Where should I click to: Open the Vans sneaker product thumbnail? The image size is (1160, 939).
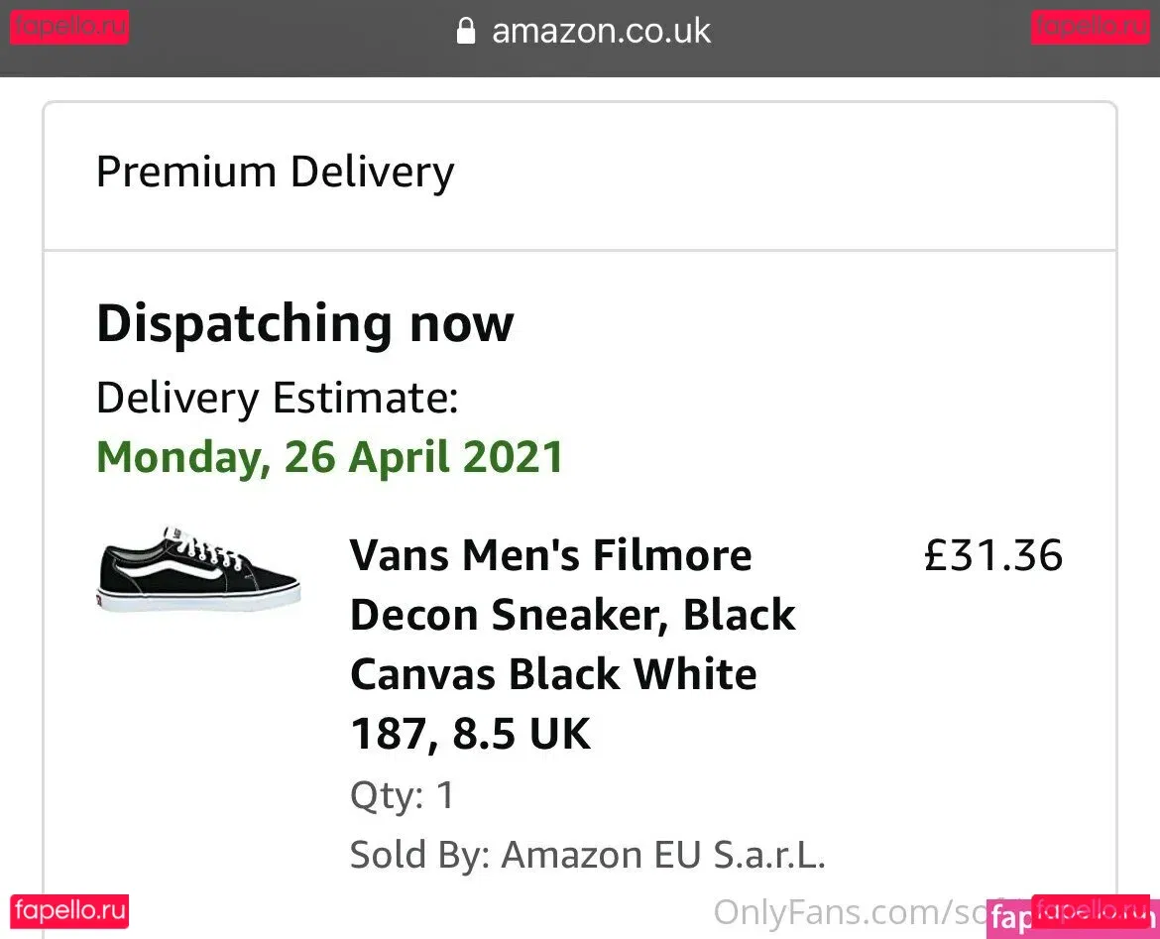(x=198, y=569)
